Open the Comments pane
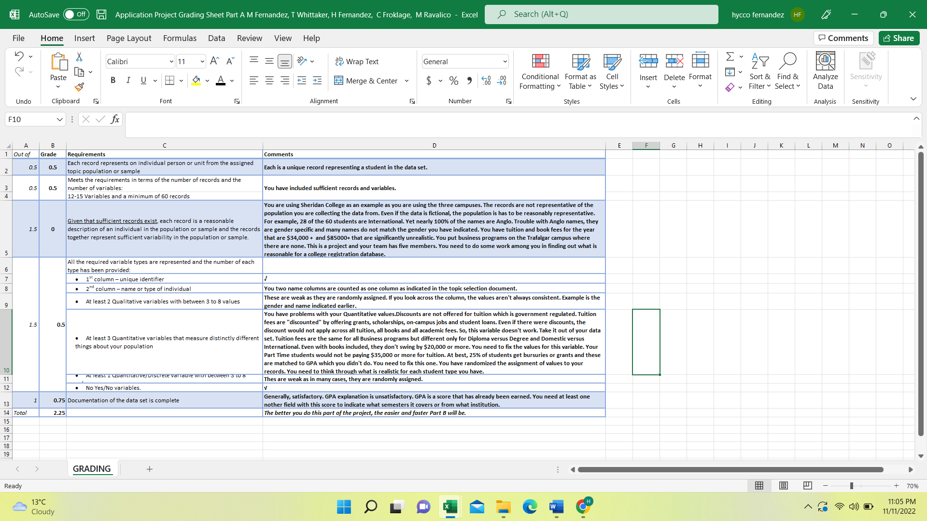 click(843, 38)
